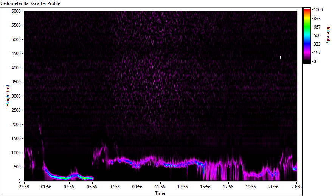Click the 4000 height axis value

pyautogui.click(x=16, y=68)
